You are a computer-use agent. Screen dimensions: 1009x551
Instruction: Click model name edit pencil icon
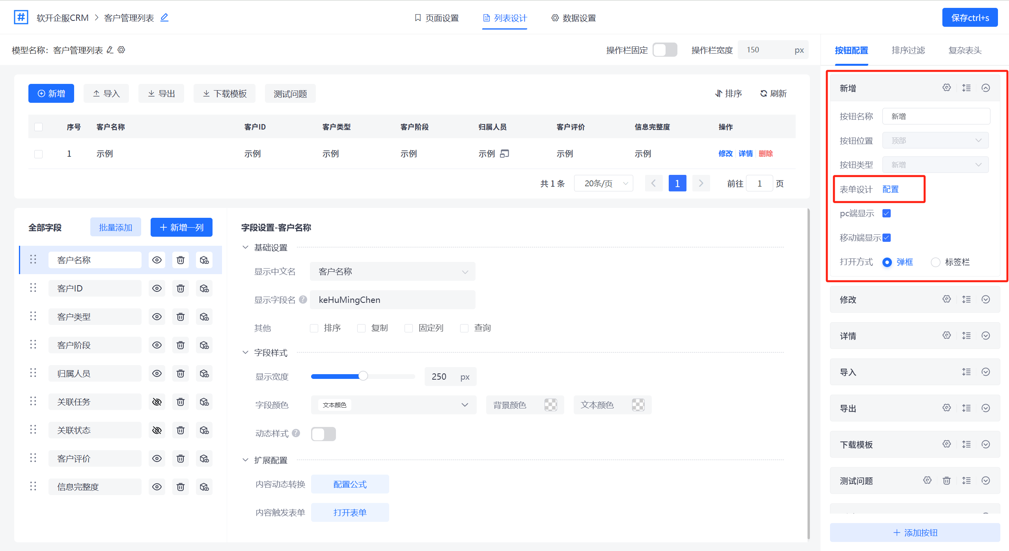pyautogui.click(x=110, y=50)
